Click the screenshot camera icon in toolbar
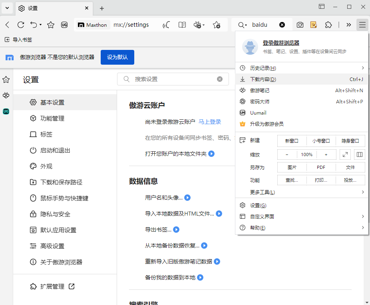Screen dimensions: 370x305 (300, 25)
